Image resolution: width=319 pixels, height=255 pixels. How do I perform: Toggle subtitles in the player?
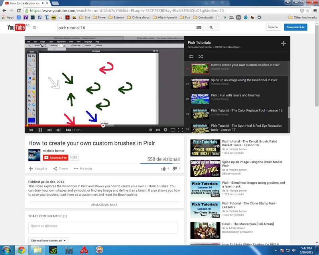(x=158, y=130)
